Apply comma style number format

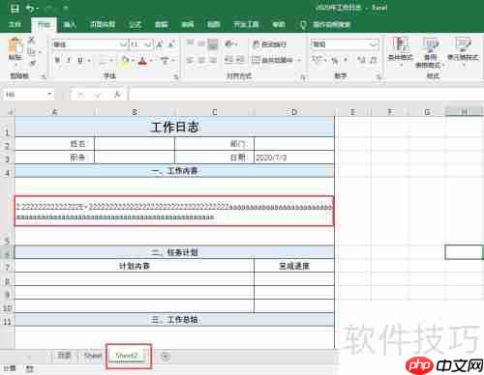tap(346, 60)
